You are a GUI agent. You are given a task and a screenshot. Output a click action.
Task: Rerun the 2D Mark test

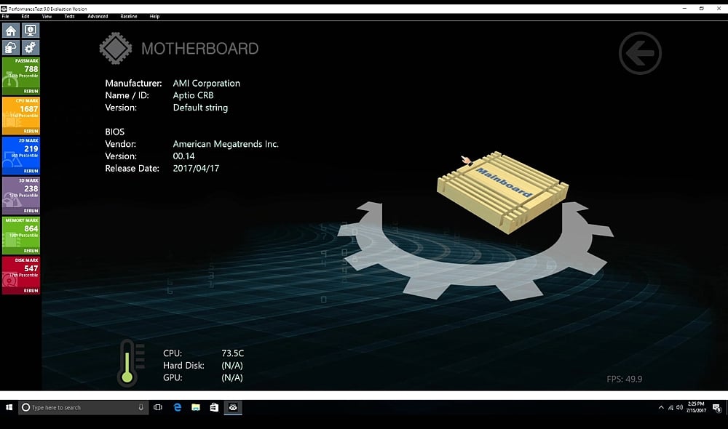(31, 171)
